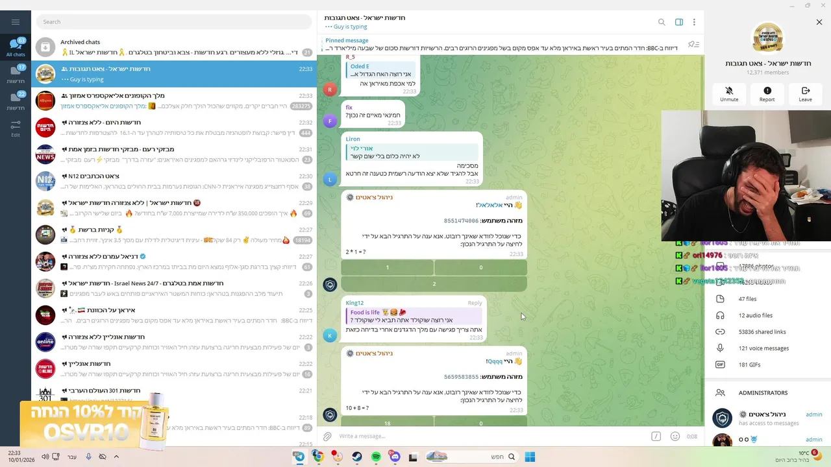Image resolution: width=831 pixels, height=467 pixels.
Task: Open Archived chats row
Action: pos(174,47)
